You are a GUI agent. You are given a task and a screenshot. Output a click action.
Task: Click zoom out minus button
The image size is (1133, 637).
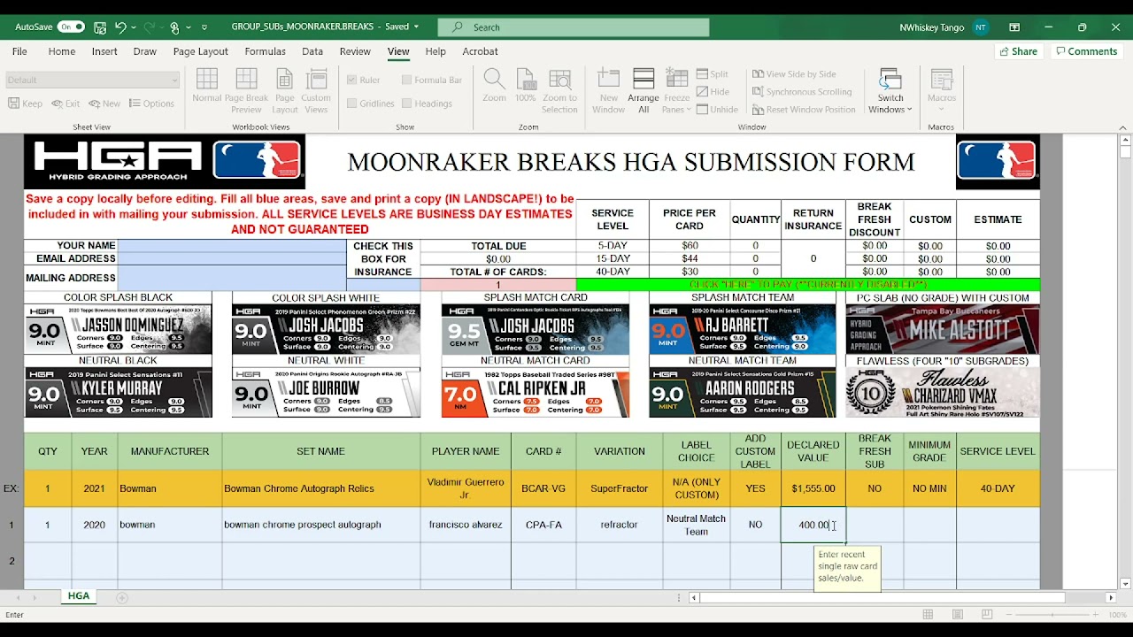point(1009,615)
